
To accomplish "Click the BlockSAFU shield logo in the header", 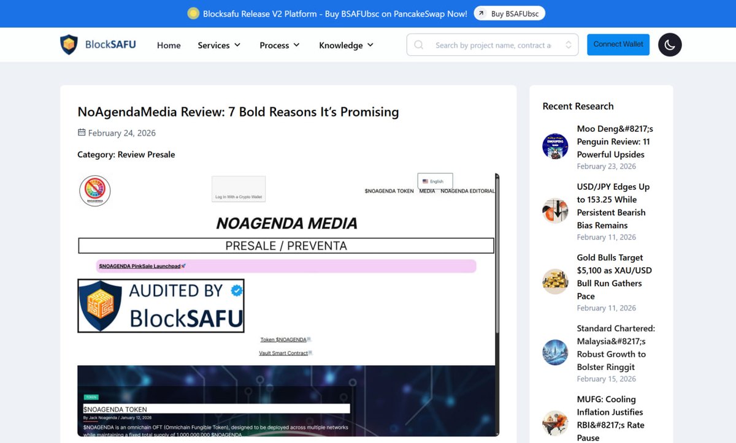I will tap(68, 44).
